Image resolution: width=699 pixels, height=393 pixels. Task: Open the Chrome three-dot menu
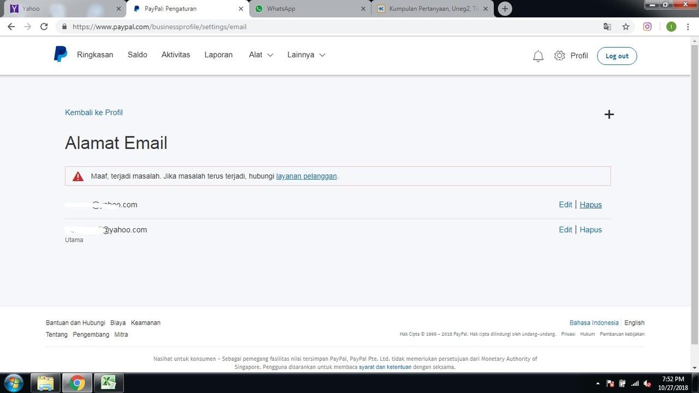click(688, 26)
